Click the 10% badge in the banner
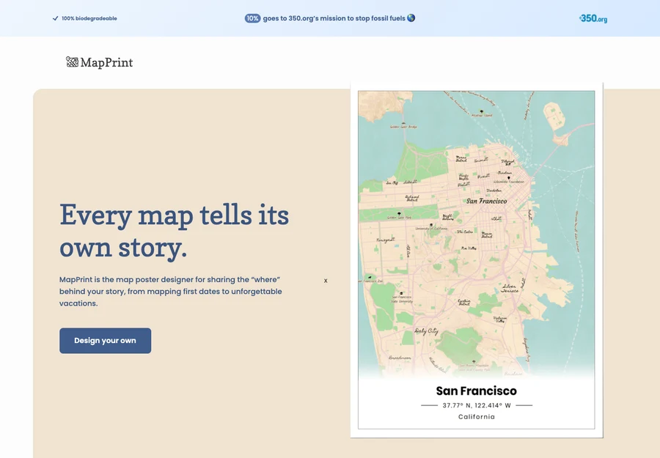This screenshot has width=660, height=458. (252, 18)
